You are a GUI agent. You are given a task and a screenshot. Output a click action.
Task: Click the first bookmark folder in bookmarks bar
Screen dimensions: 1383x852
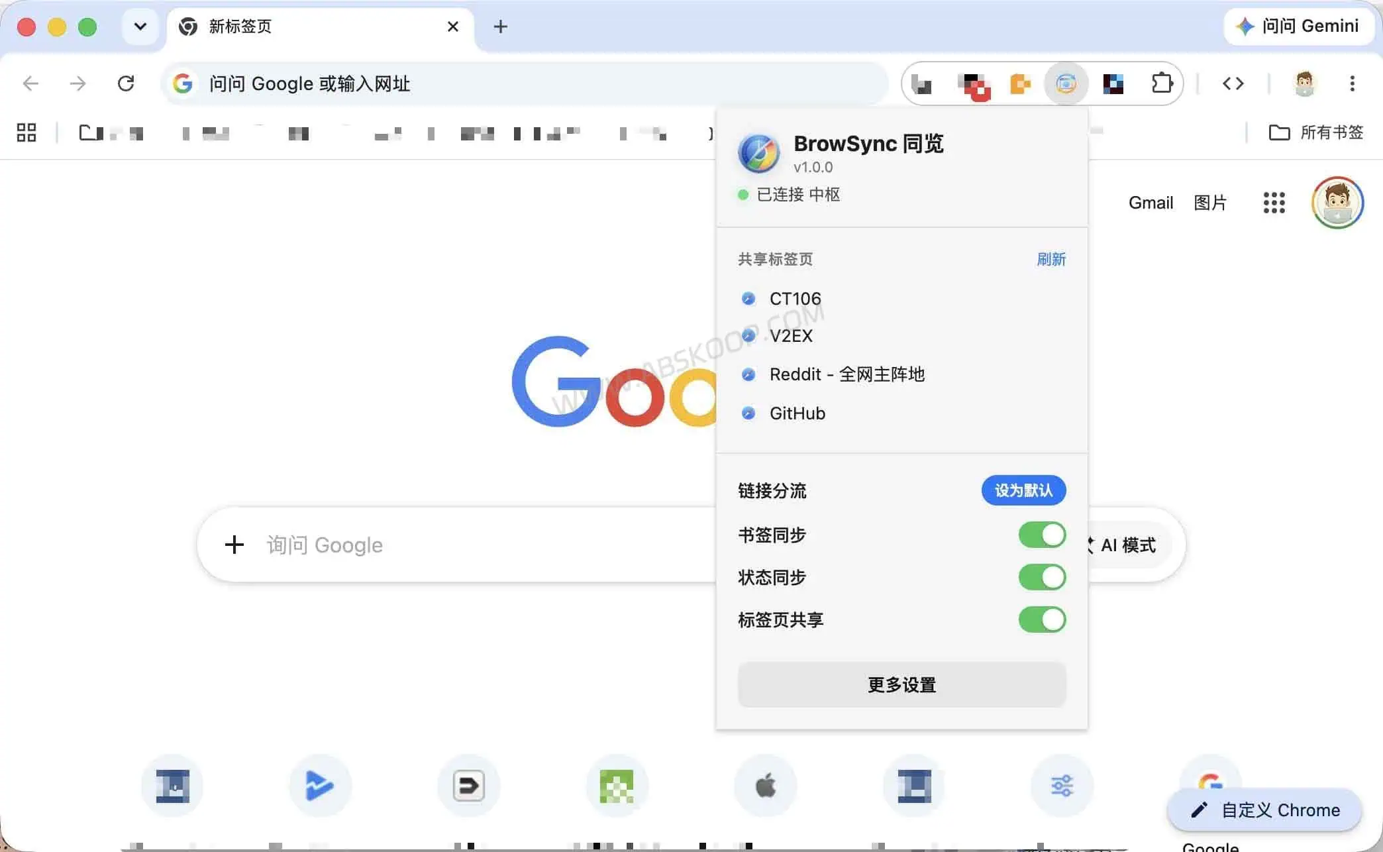click(111, 133)
